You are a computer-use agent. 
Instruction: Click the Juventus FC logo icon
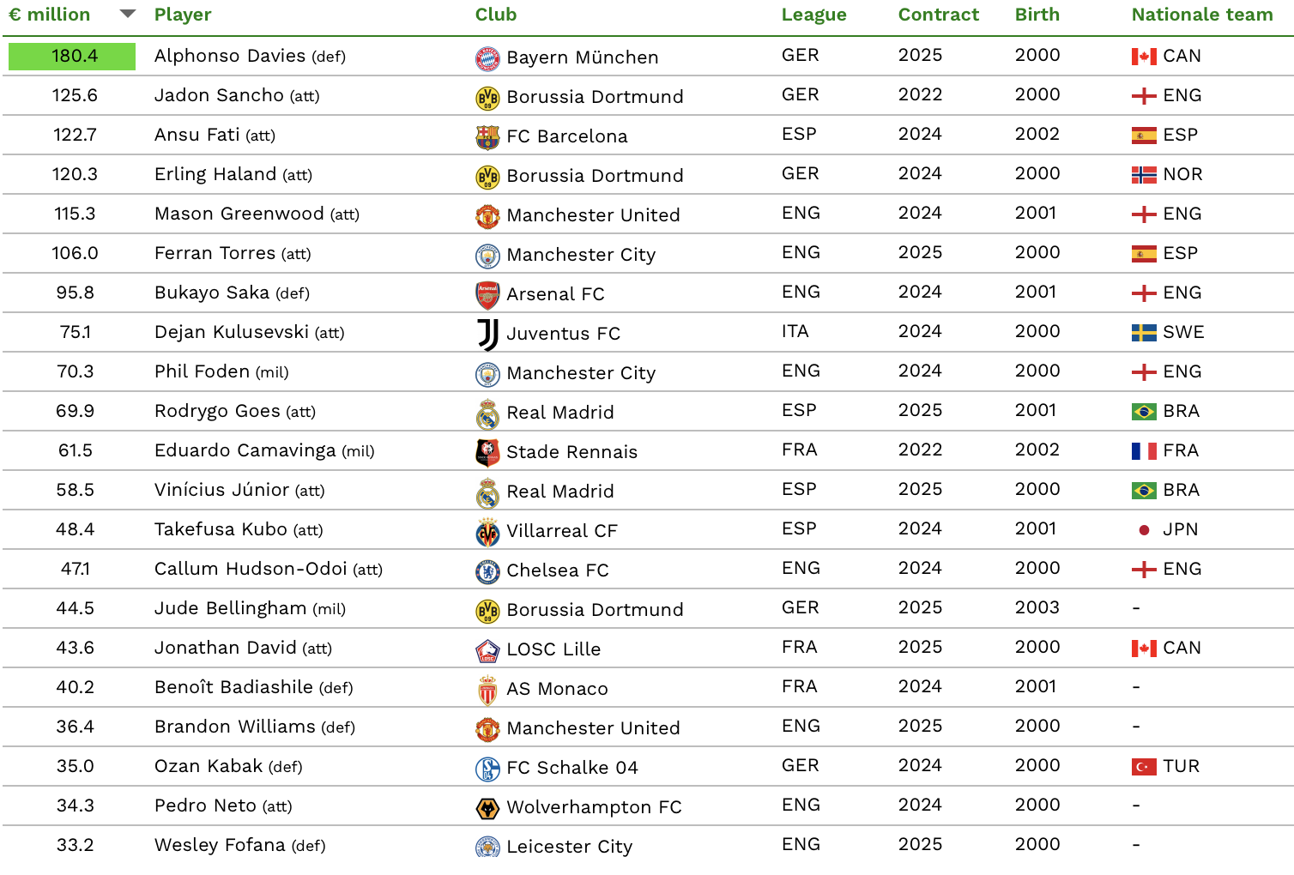487,335
